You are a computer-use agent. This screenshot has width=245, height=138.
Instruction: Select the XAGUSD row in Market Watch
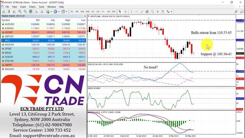[44, 69]
